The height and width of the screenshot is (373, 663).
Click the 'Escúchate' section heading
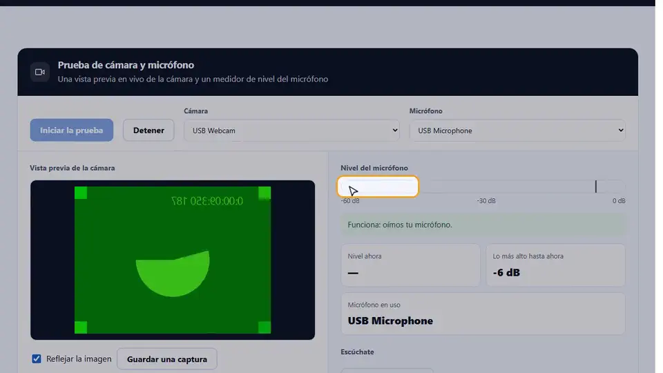pos(357,352)
